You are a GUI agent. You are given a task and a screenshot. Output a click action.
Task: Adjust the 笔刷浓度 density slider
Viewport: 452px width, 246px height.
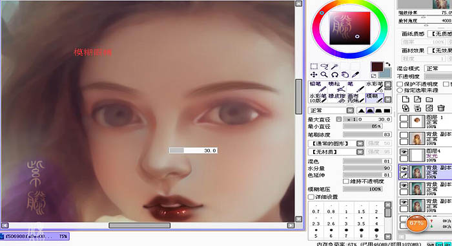367,135
